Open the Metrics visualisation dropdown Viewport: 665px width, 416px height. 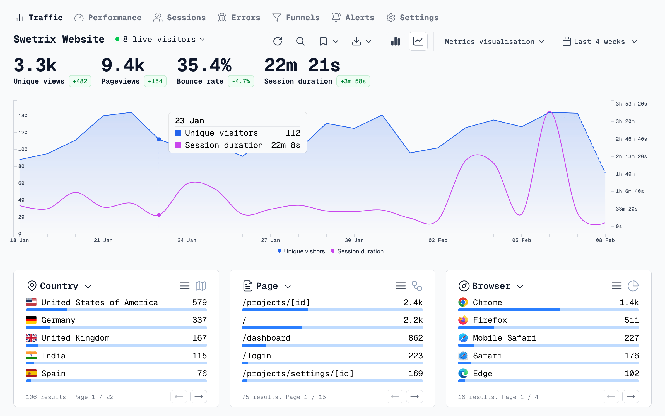coord(494,41)
